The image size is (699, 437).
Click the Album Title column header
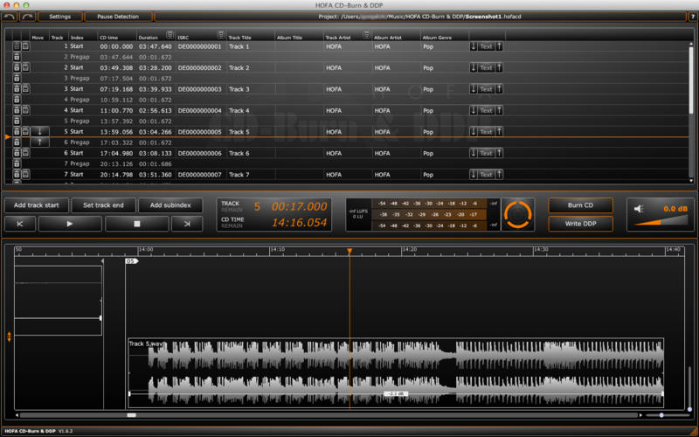point(290,38)
